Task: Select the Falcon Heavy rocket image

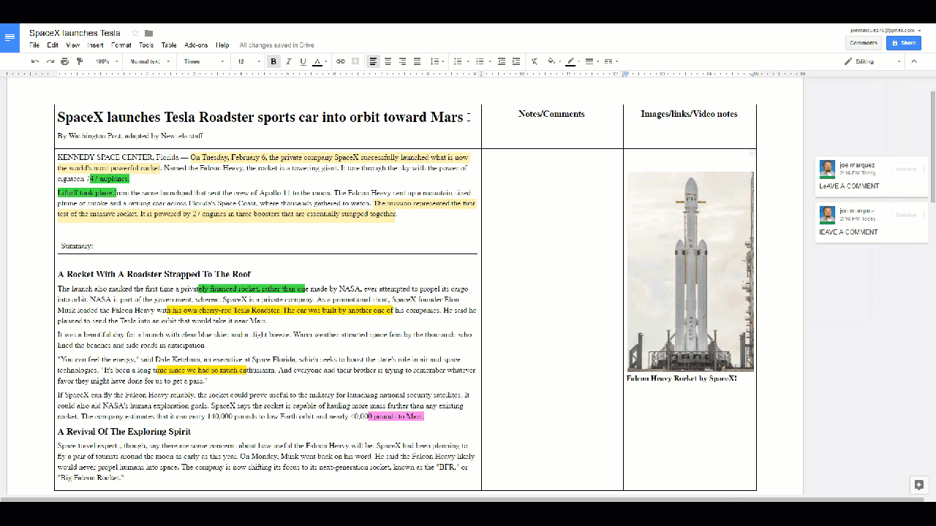Action: (690, 272)
